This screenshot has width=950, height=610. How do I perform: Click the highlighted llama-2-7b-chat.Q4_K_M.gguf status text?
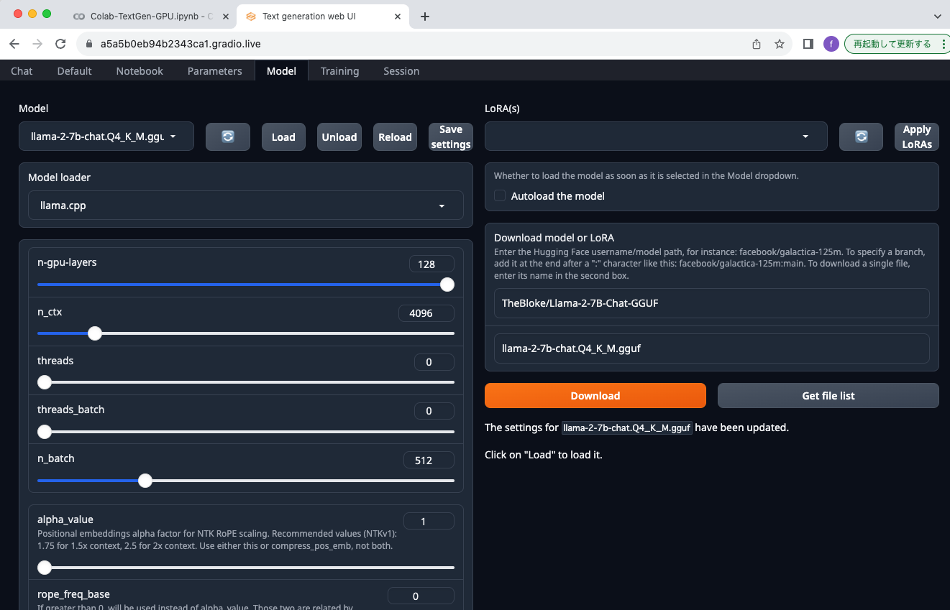[x=626, y=428]
